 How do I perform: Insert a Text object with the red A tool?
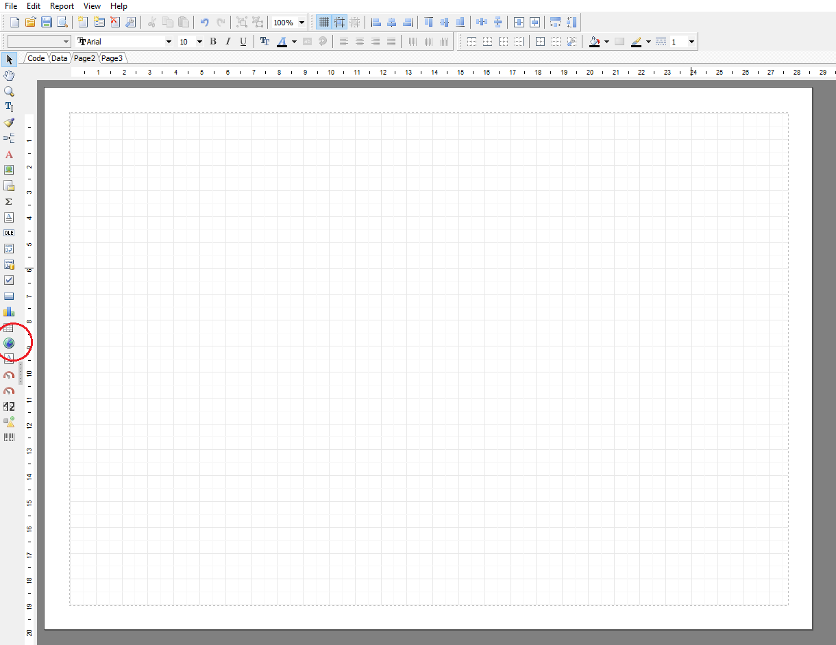coord(9,155)
